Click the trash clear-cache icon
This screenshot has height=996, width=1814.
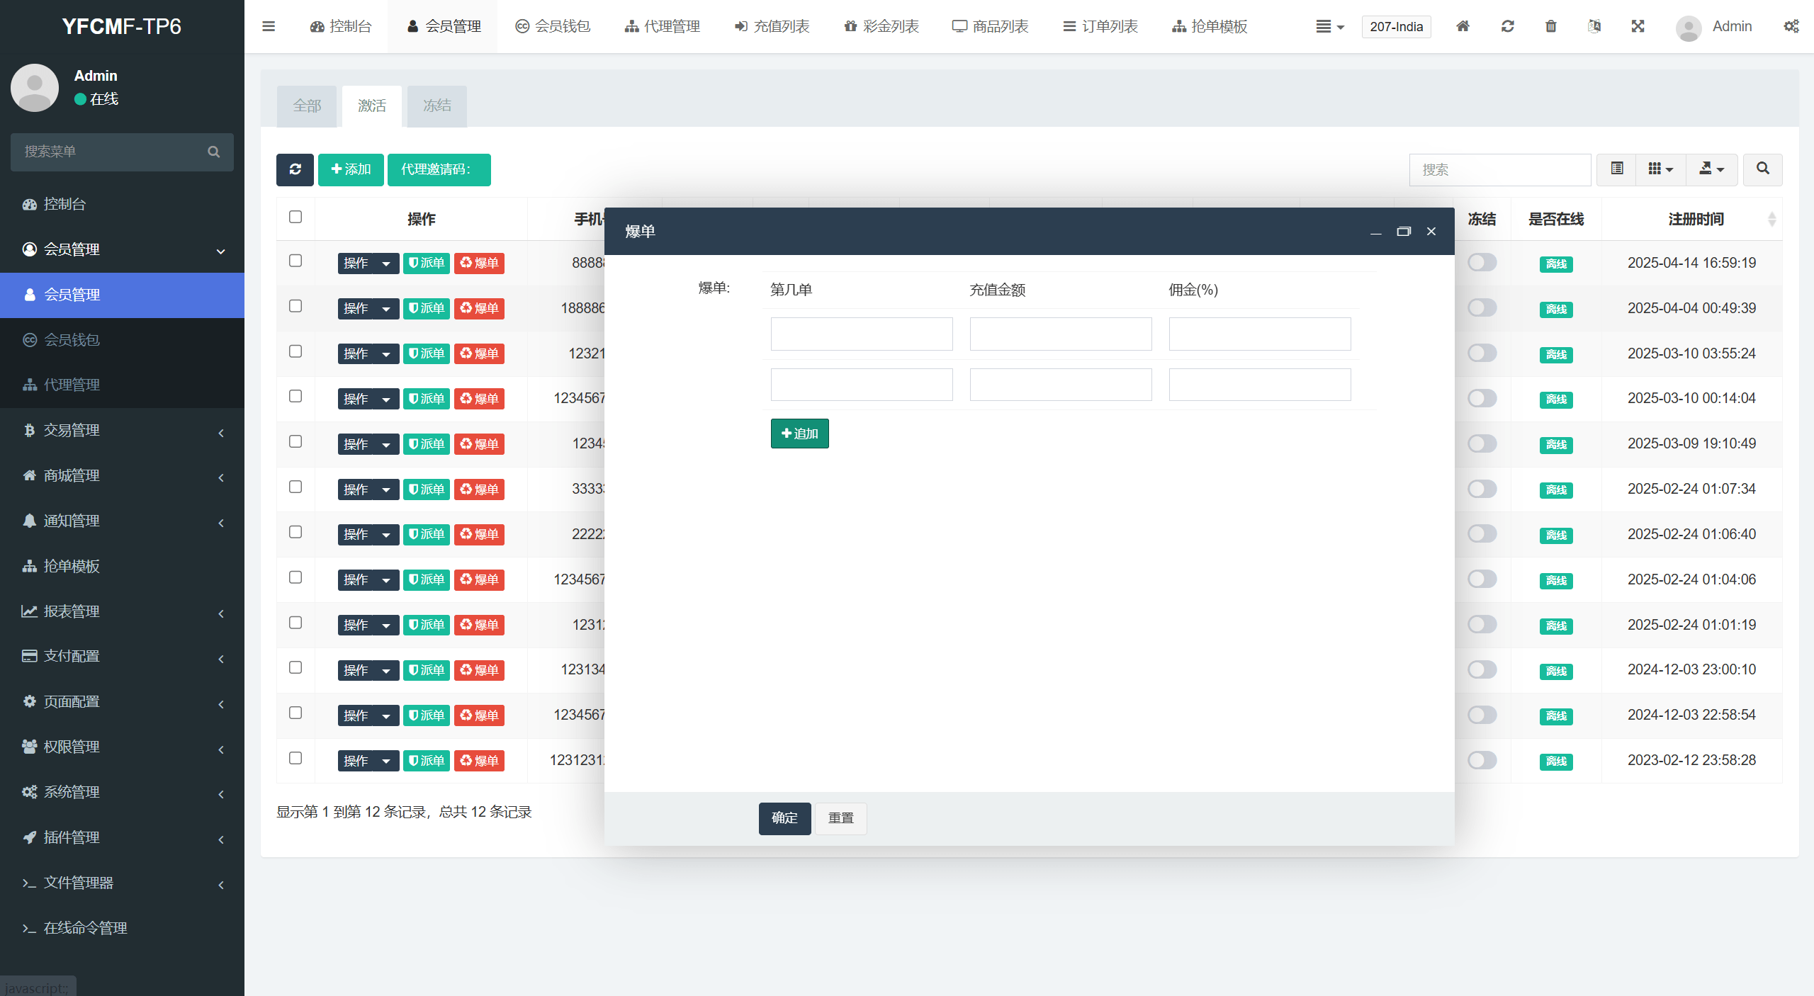pyautogui.click(x=1550, y=26)
